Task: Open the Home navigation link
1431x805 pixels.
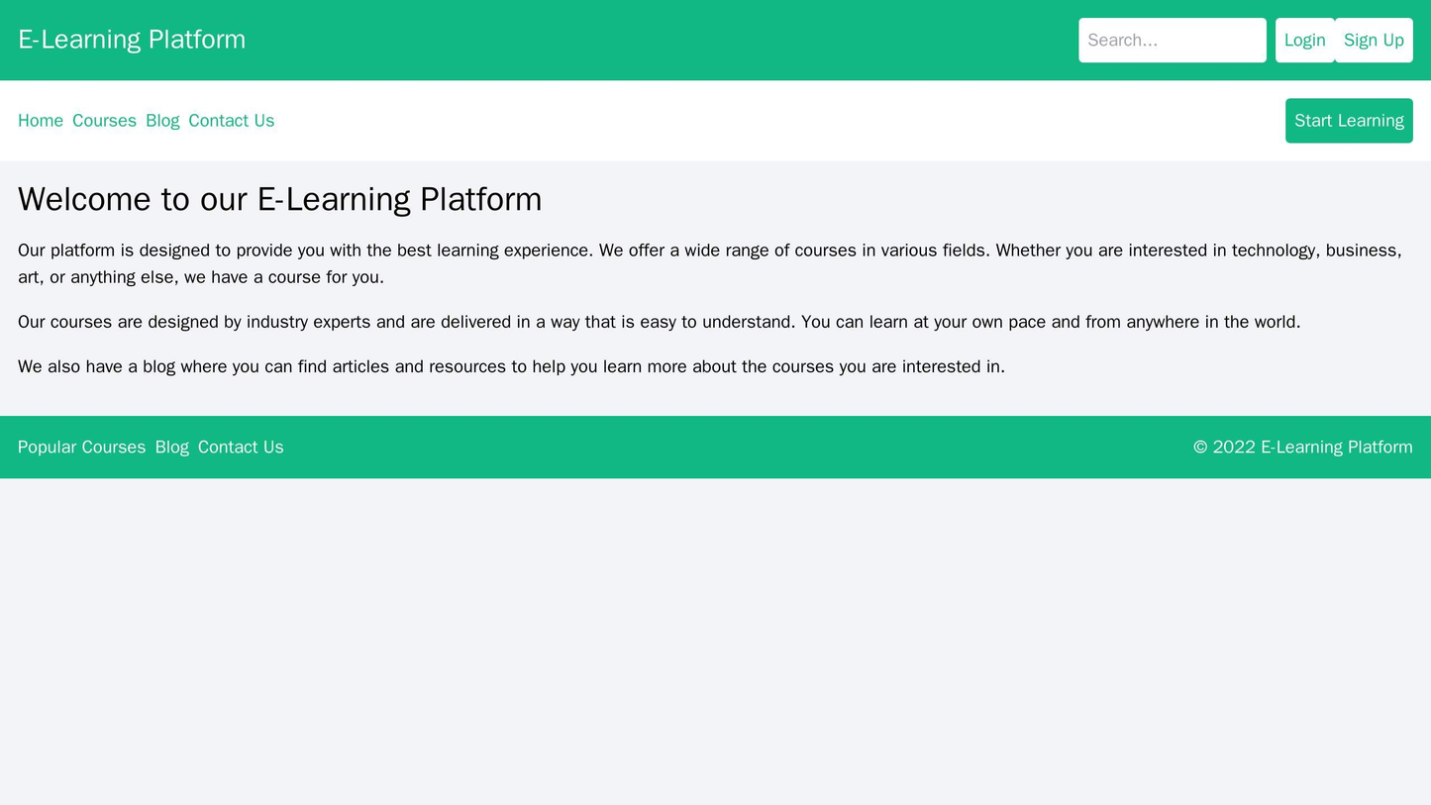Action: [40, 120]
